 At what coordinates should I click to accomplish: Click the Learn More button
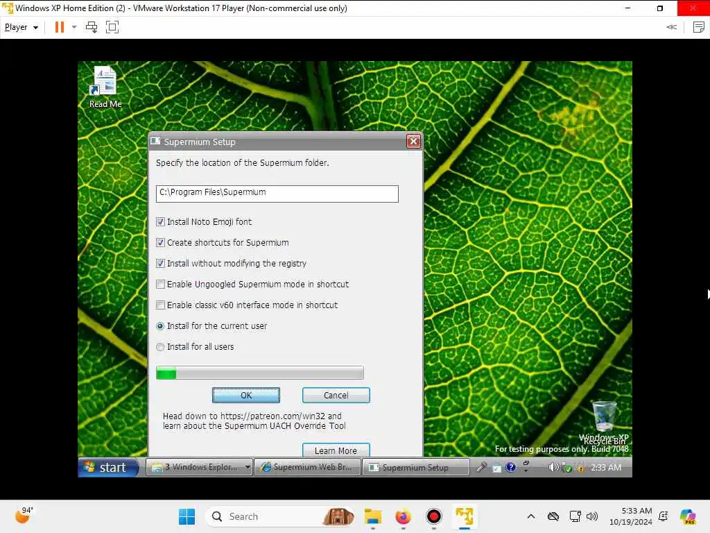click(x=336, y=450)
